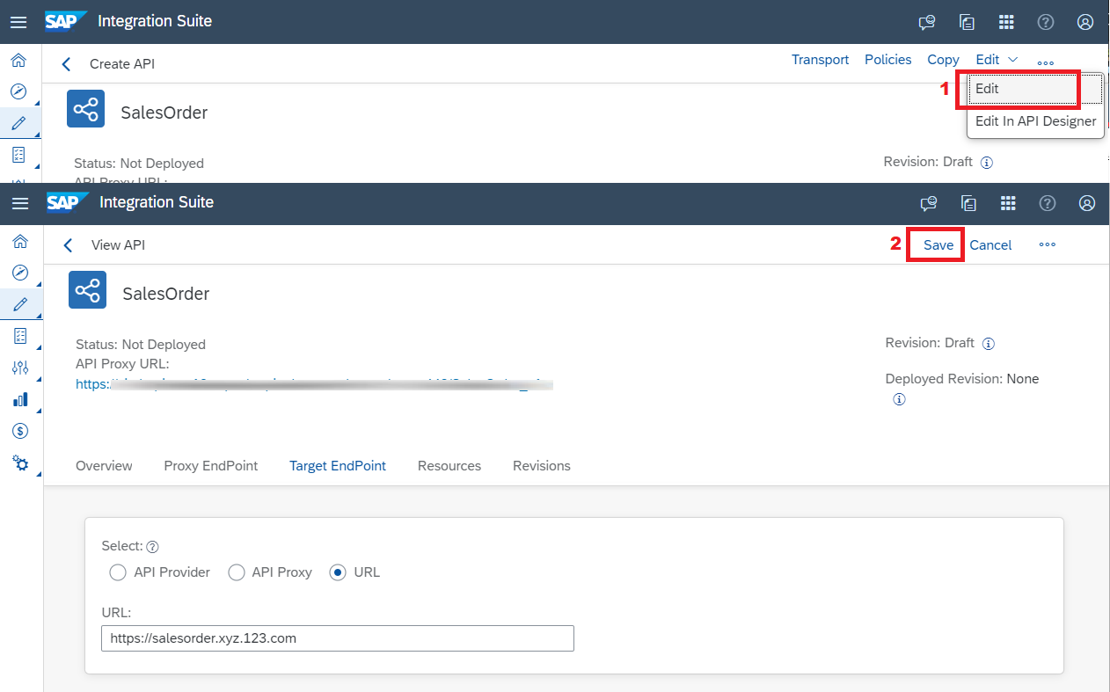Open the capabilities grid icon above Create API
The width and height of the screenshot is (1110, 692).
click(1006, 22)
